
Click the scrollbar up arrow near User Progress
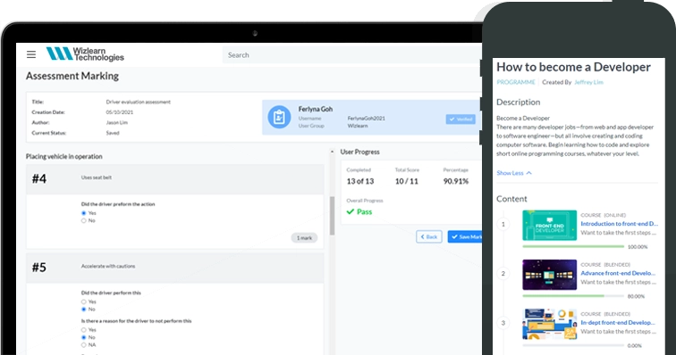[332, 152]
